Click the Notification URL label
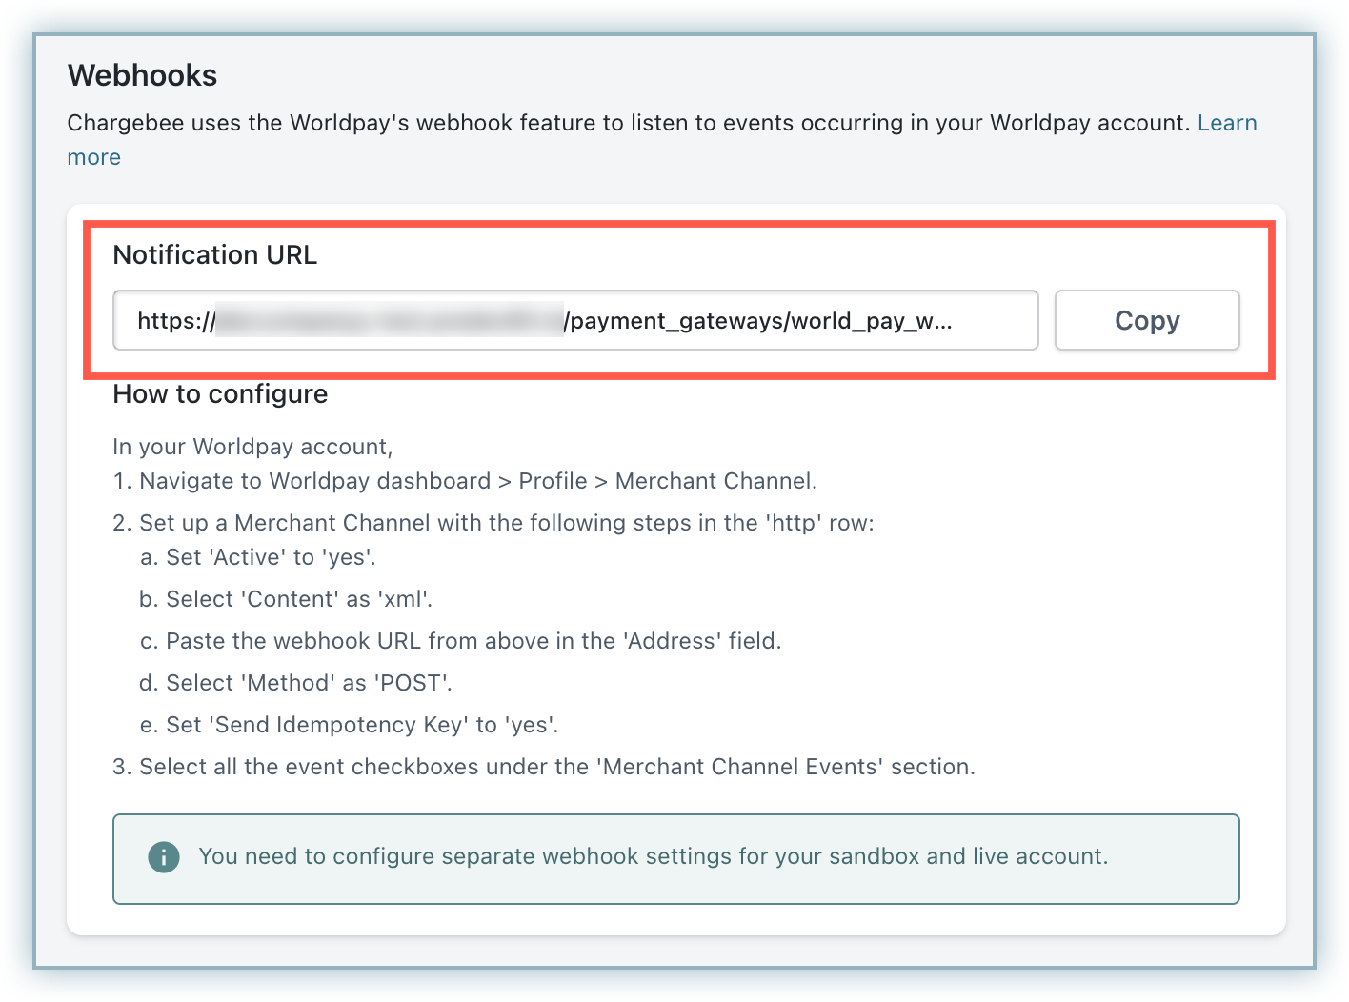The height and width of the screenshot is (1002, 1349). (x=215, y=255)
